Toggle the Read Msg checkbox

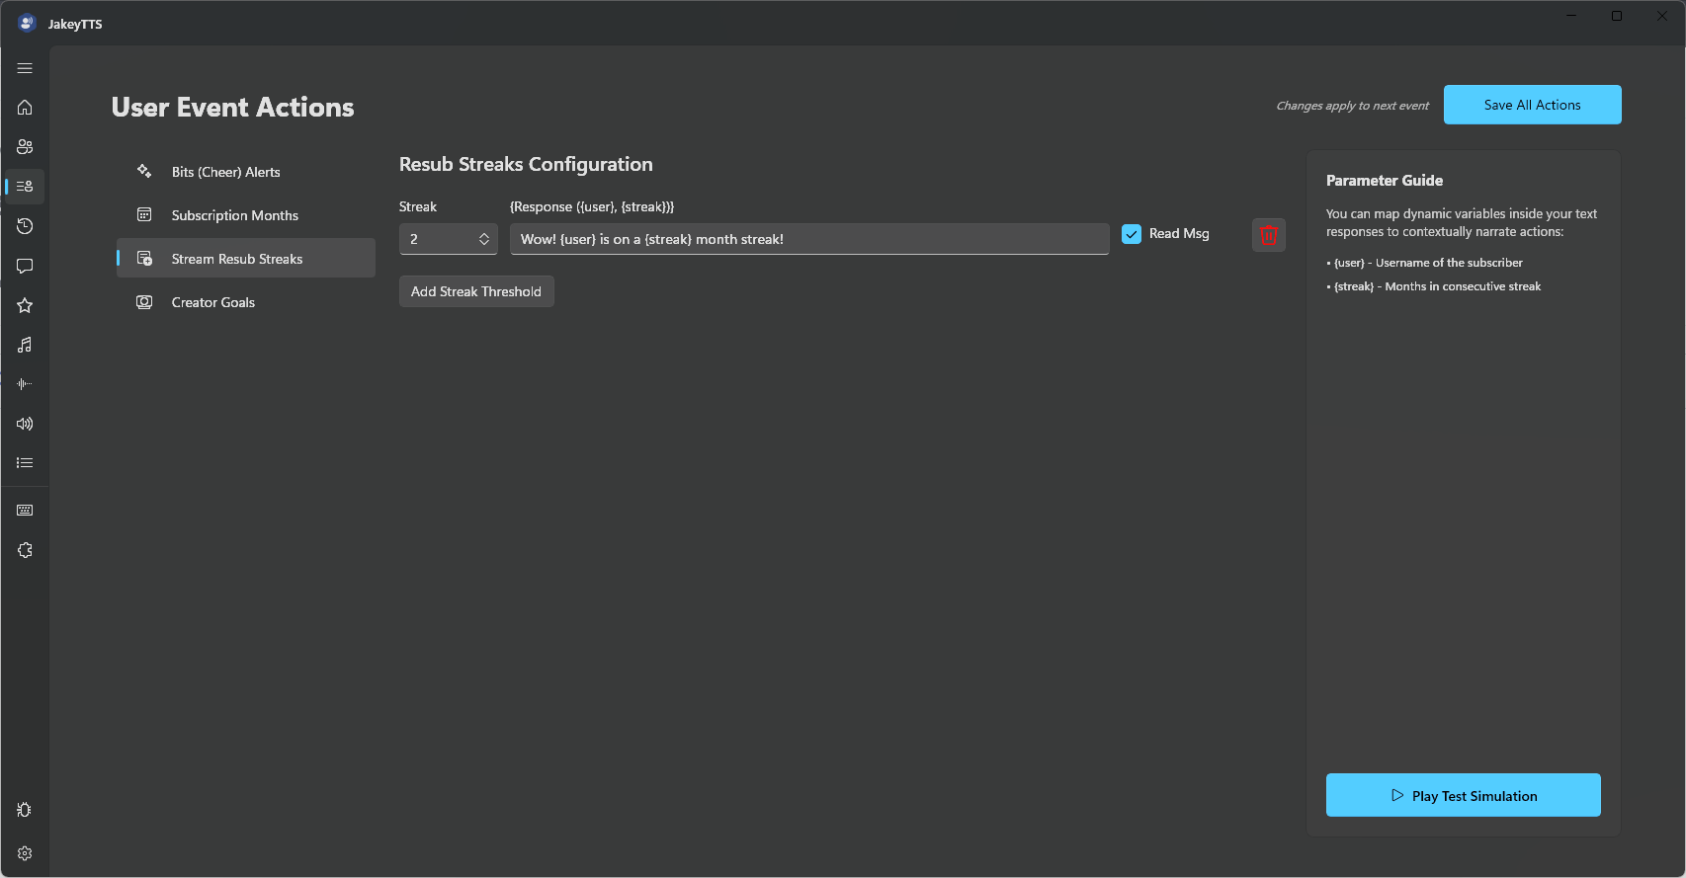click(x=1132, y=234)
